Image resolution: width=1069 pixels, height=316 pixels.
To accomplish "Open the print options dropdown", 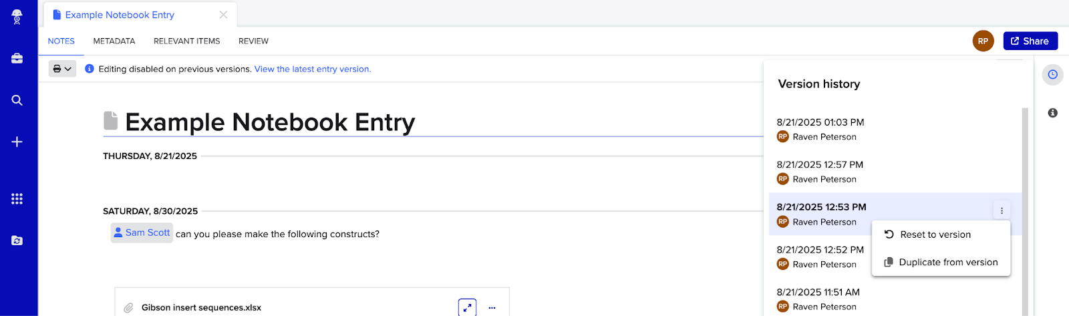I will click(62, 69).
